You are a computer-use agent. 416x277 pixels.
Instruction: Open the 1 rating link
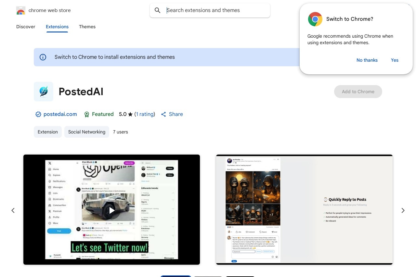(x=145, y=114)
